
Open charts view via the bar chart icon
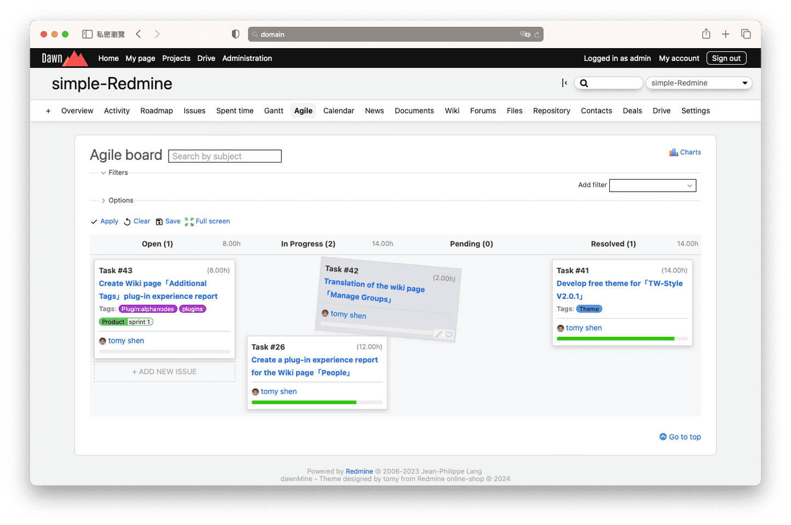(x=673, y=152)
